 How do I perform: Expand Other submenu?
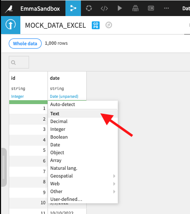(x=83, y=192)
